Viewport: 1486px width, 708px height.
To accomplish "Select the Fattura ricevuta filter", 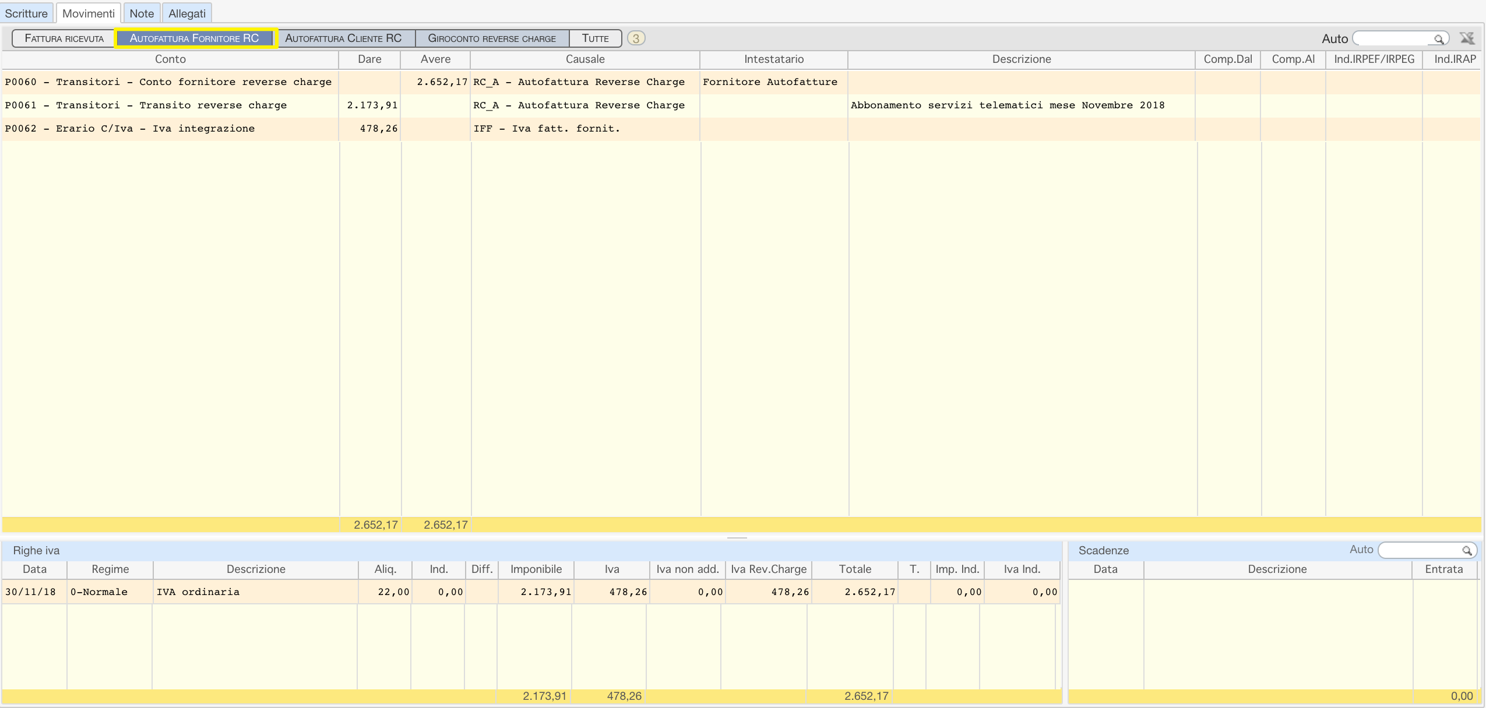I will [x=64, y=38].
